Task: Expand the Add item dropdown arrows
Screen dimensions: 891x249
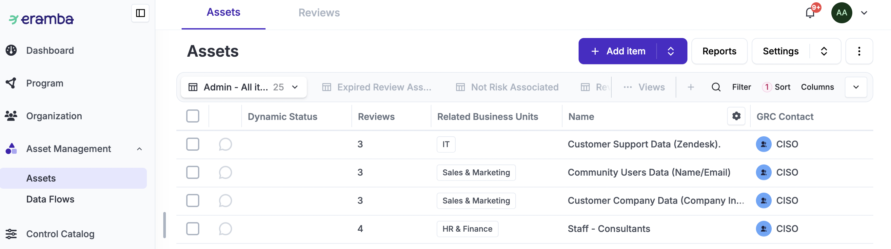Action: click(x=671, y=51)
